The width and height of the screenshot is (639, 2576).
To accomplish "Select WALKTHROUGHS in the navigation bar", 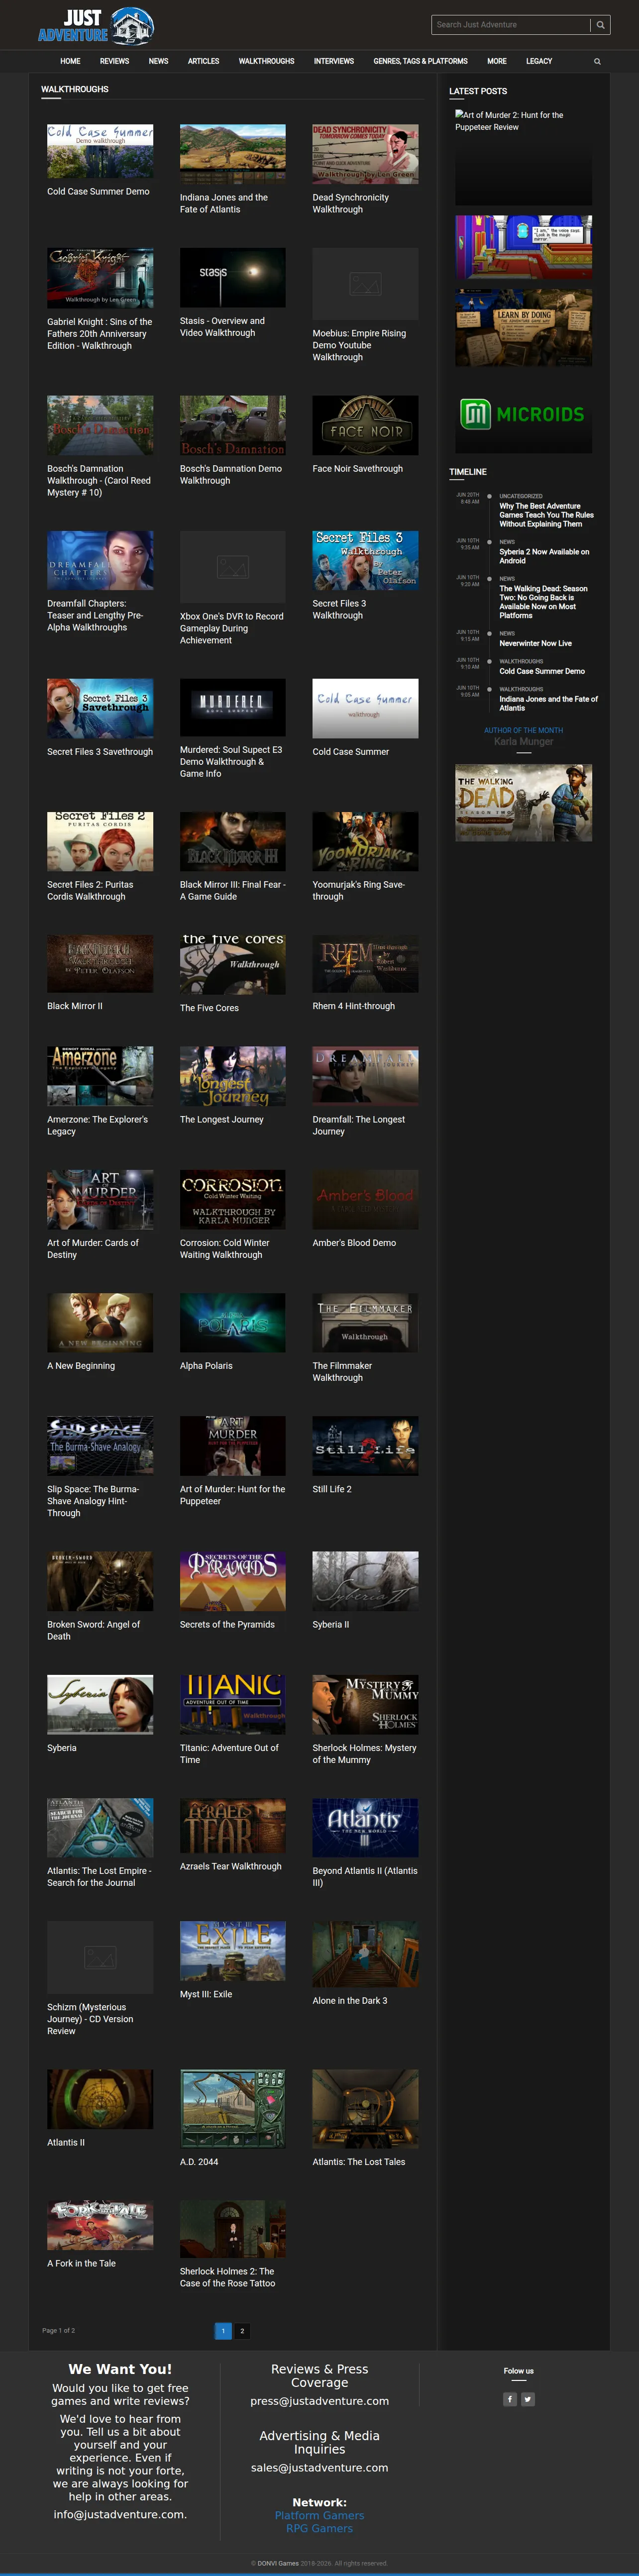I will click(266, 61).
